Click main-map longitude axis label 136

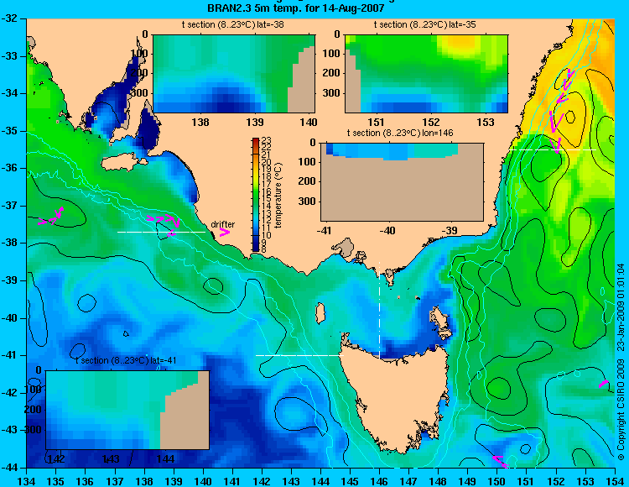85,481
